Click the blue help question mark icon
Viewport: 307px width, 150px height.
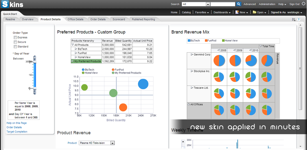299,19
